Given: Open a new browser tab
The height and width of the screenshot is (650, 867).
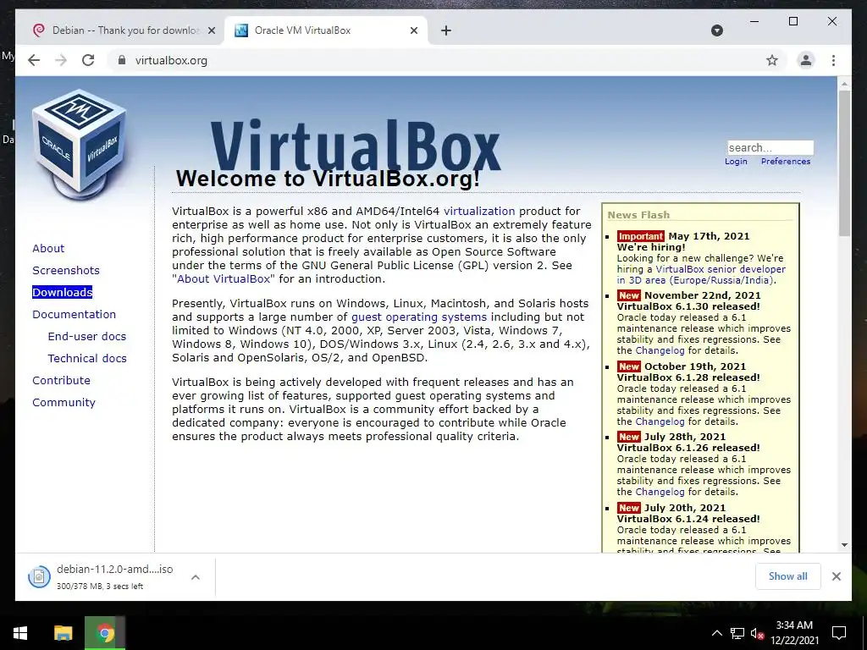Looking at the screenshot, I should [x=446, y=30].
